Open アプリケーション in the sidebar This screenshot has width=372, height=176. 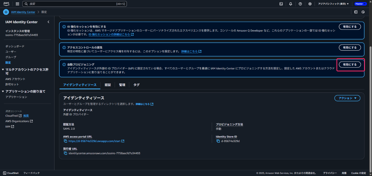coord(16,97)
